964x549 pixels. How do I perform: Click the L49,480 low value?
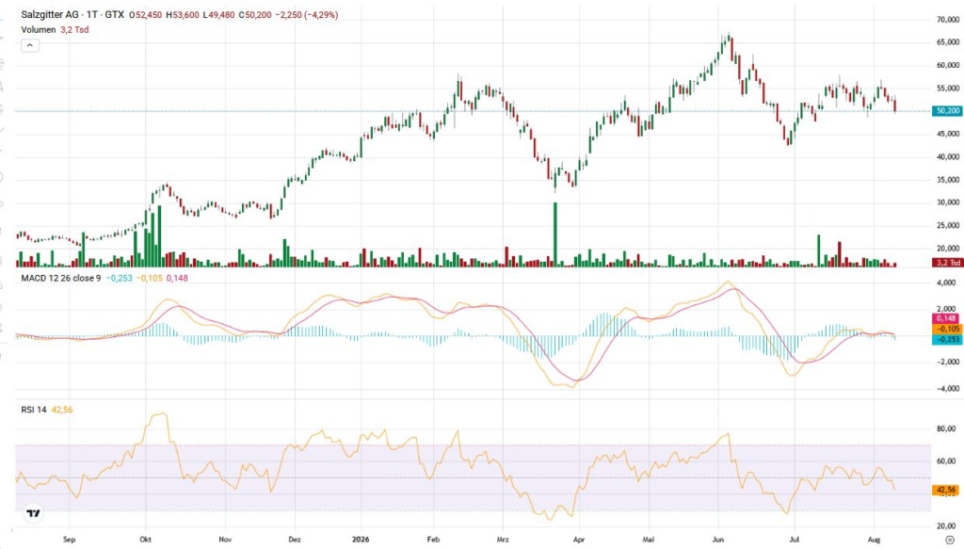218,15
